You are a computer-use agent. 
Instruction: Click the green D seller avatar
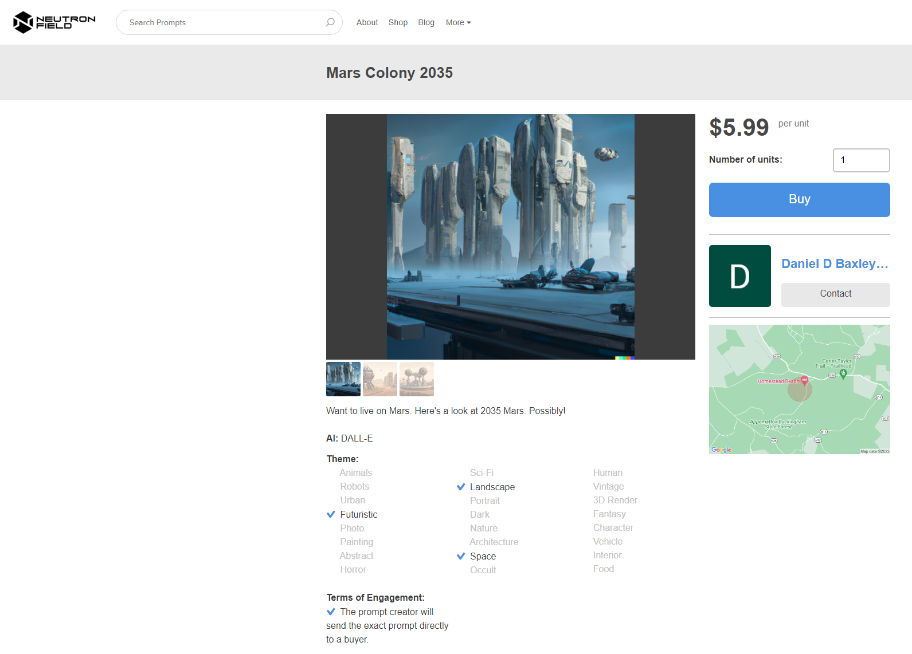pyautogui.click(x=739, y=276)
